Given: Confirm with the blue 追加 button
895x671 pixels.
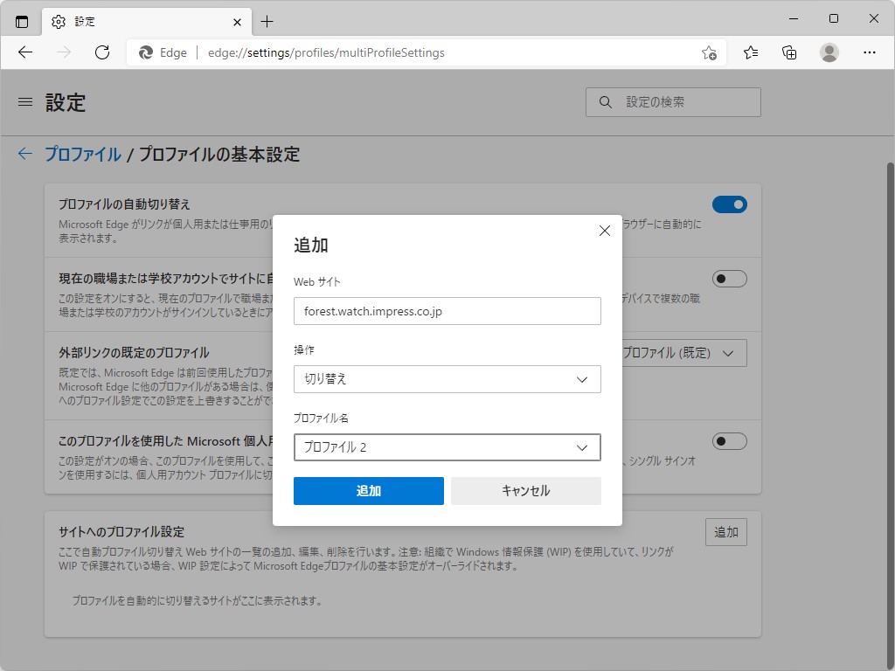Looking at the screenshot, I should (x=368, y=491).
